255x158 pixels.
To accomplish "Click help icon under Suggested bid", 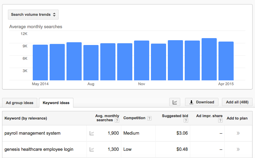I will pyautogui.click(x=186, y=121).
